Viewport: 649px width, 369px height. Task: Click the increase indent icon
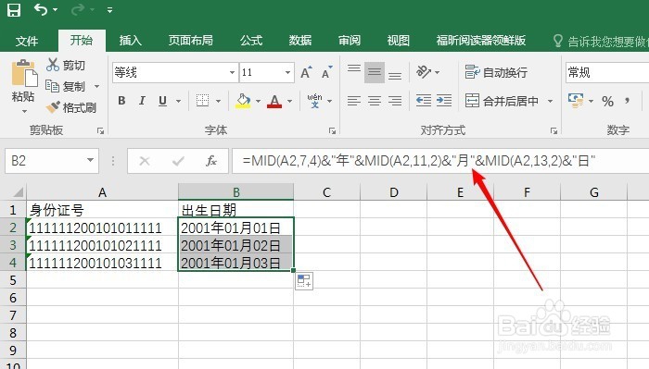444,100
